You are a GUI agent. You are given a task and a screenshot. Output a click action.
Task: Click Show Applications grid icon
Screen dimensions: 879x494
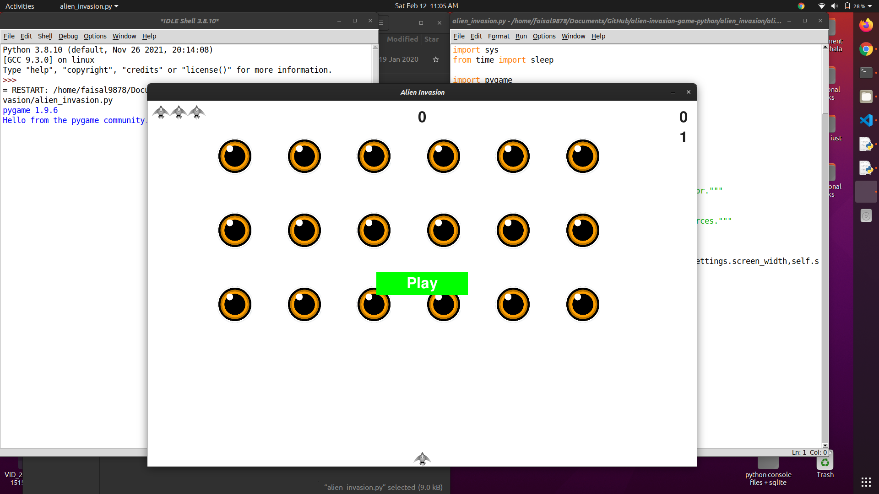tap(866, 482)
